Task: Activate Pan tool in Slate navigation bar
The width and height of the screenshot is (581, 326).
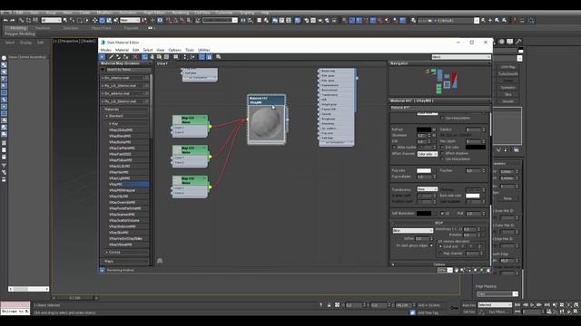Action: (x=457, y=270)
